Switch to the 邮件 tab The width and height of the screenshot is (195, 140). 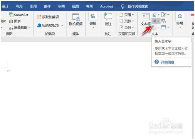(x=47, y=6)
